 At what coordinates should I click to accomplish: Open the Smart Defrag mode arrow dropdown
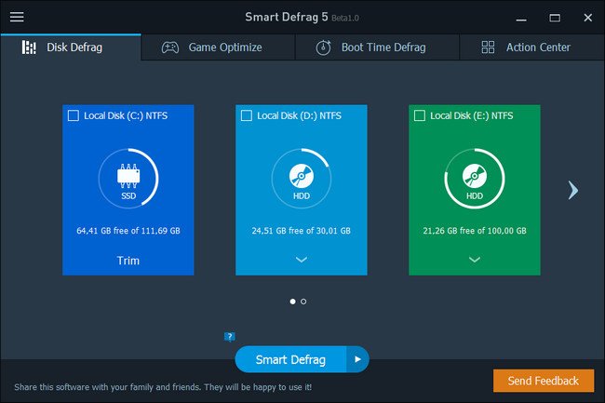tap(357, 359)
